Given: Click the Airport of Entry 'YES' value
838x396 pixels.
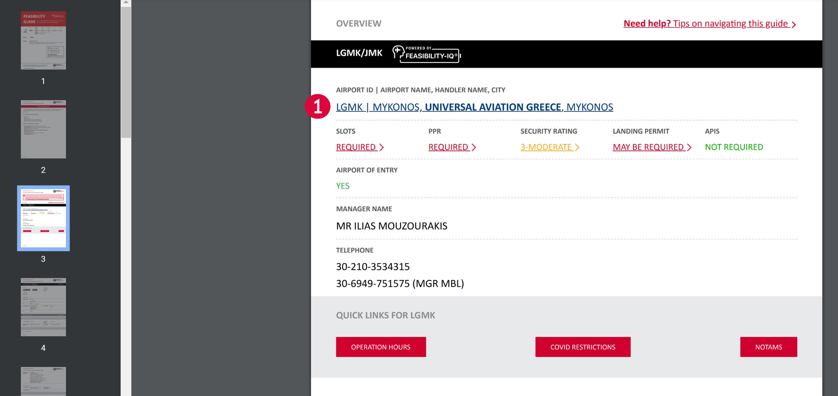Looking at the screenshot, I should (x=343, y=186).
